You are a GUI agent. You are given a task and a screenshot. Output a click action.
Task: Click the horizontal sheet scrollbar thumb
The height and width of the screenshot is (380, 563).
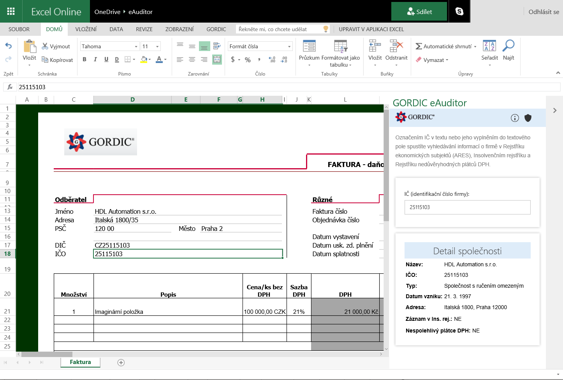[x=47, y=354]
